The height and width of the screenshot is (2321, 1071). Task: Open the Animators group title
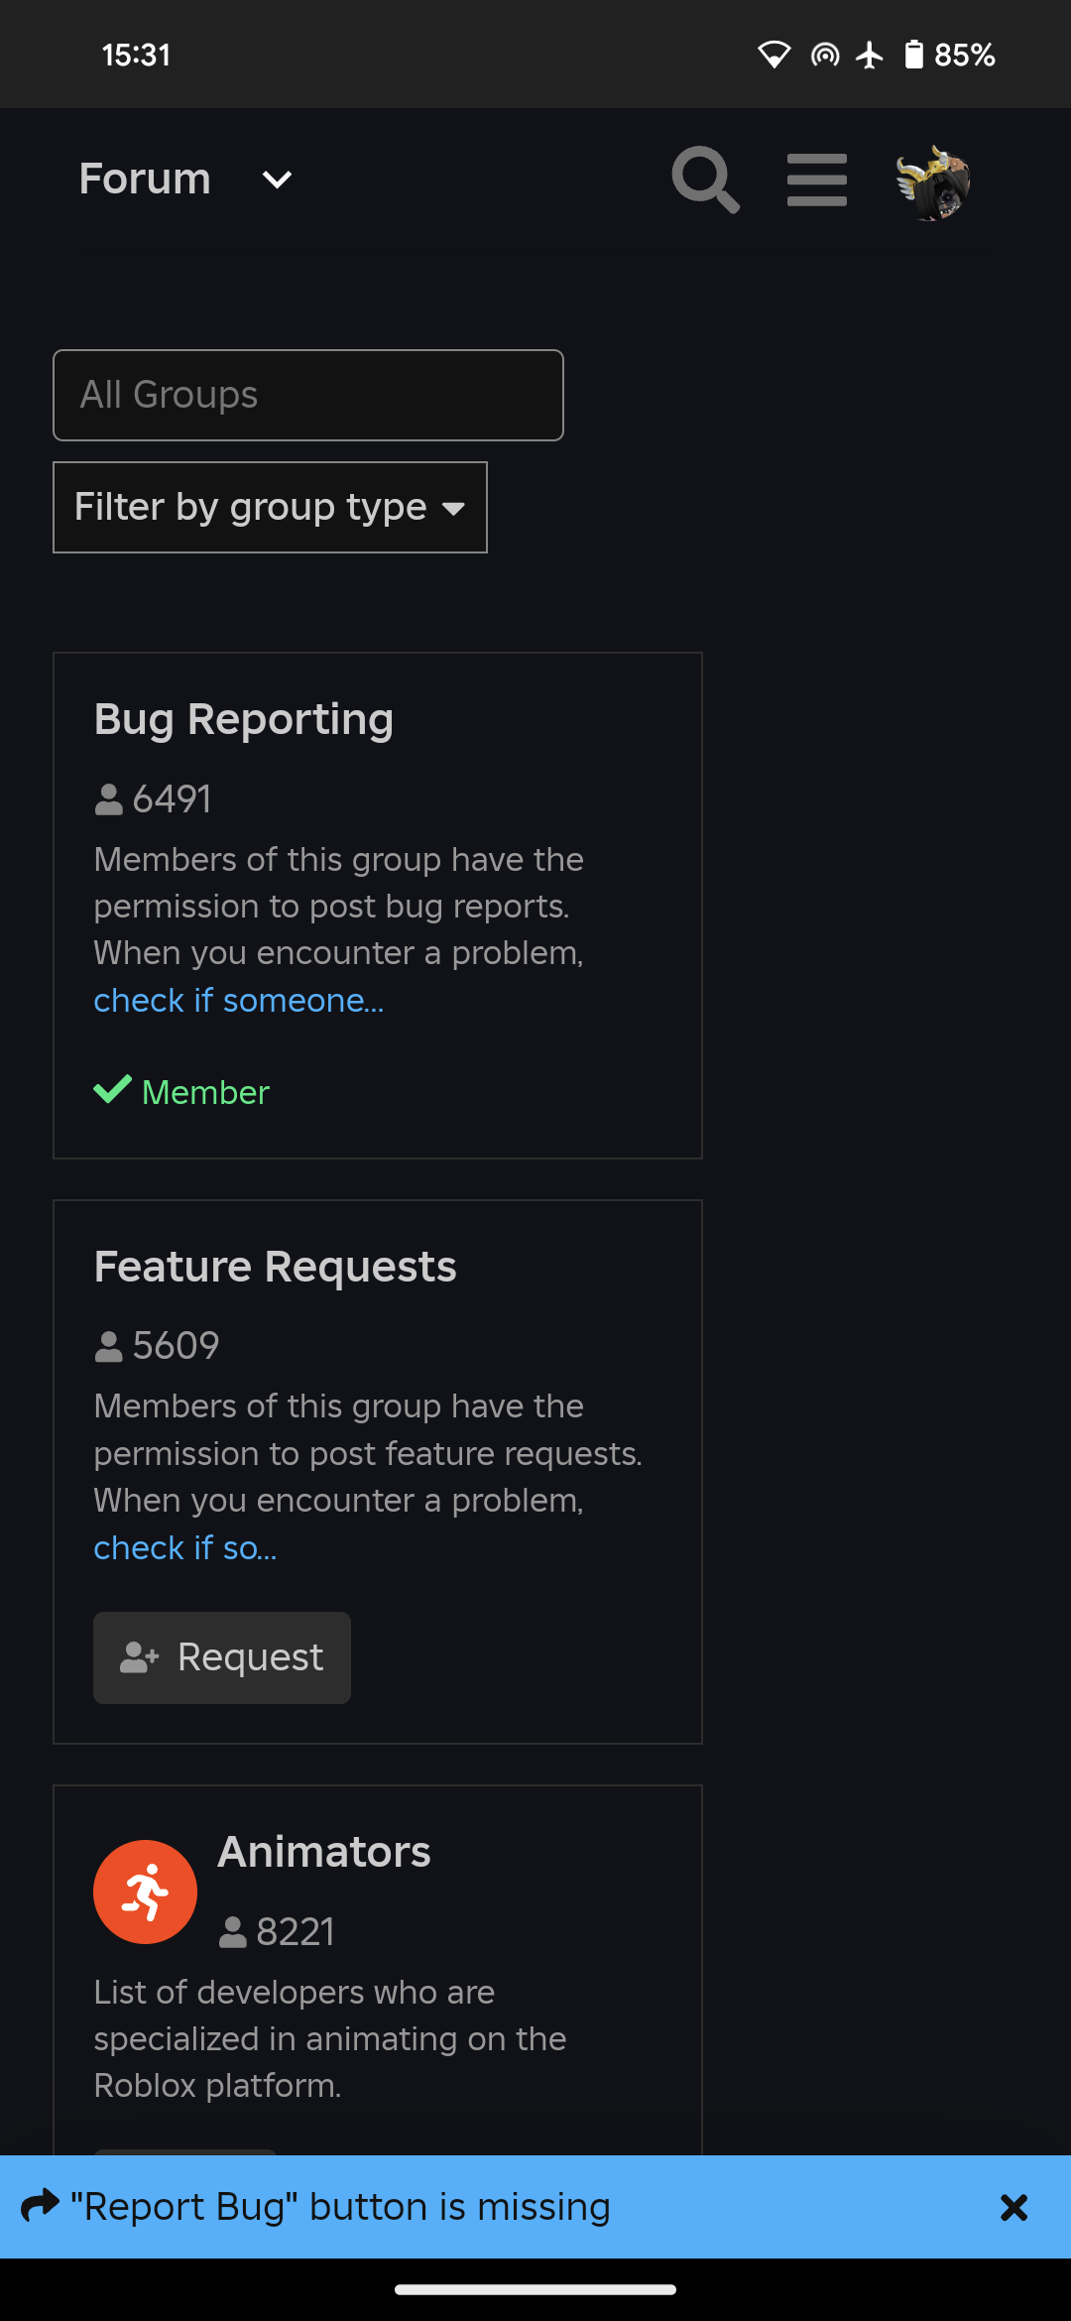coord(324,1852)
